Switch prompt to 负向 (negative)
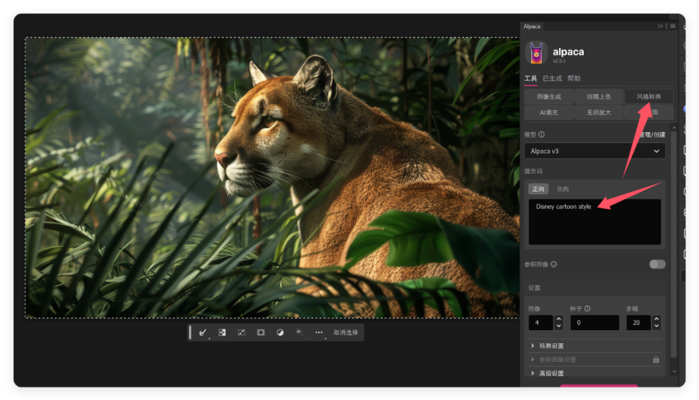The width and height of the screenshot is (699, 400). click(x=562, y=189)
